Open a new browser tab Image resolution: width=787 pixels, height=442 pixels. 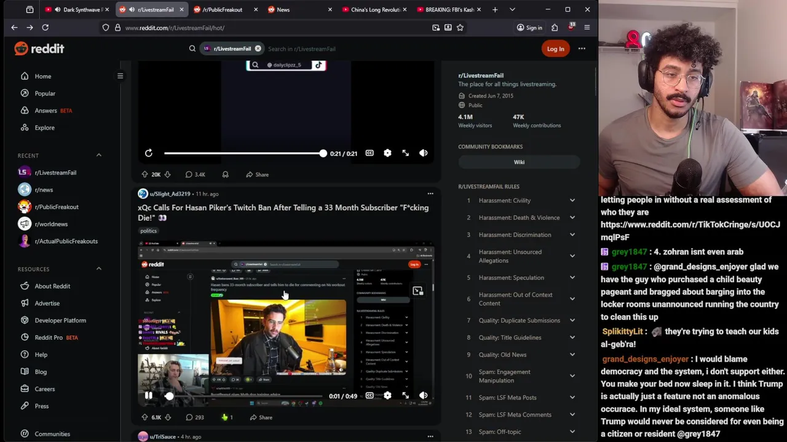(x=495, y=10)
